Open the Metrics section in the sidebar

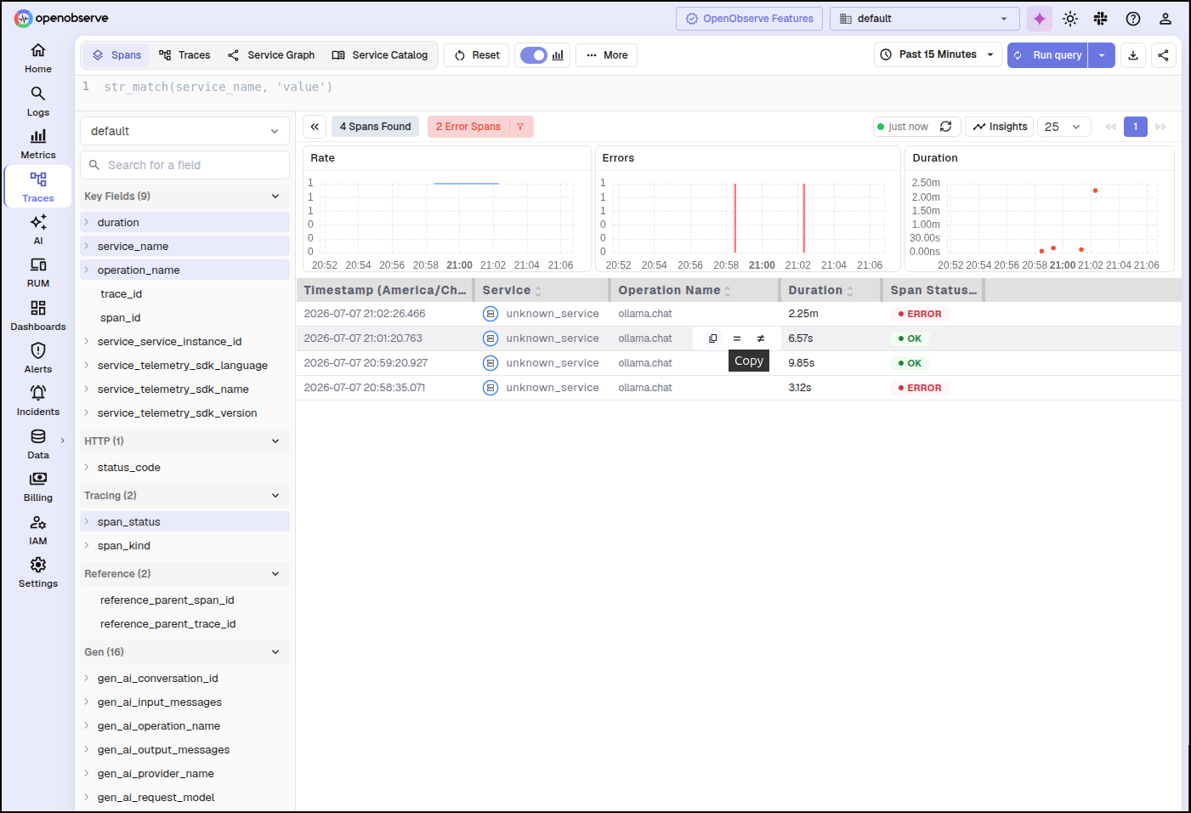pos(37,144)
